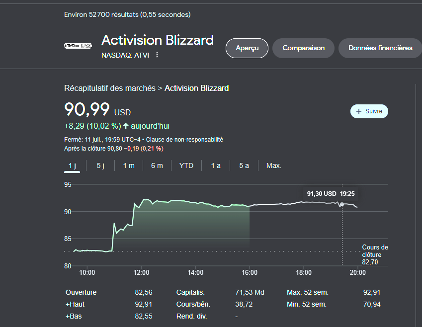Select the Aperçu tab
The image size is (422, 327).
(247, 48)
